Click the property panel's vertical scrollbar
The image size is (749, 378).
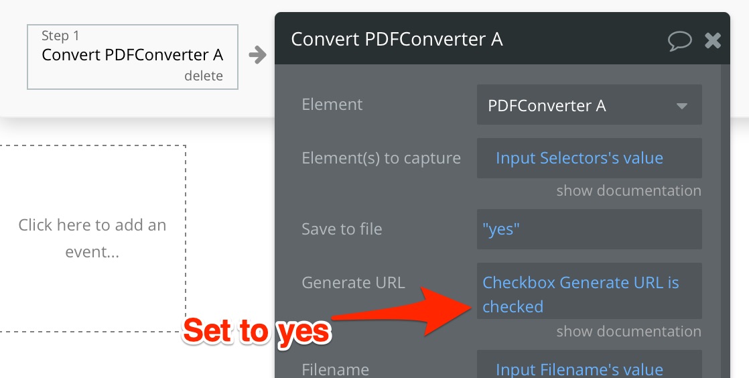[x=725, y=221]
